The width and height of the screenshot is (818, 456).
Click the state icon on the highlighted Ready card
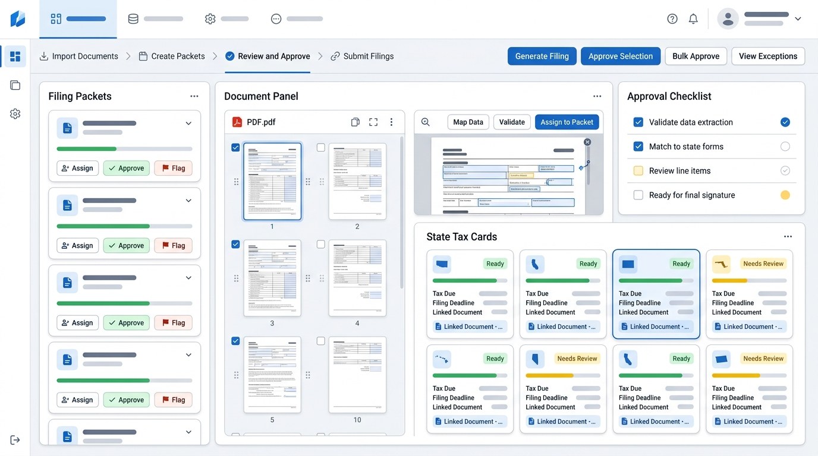point(628,264)
